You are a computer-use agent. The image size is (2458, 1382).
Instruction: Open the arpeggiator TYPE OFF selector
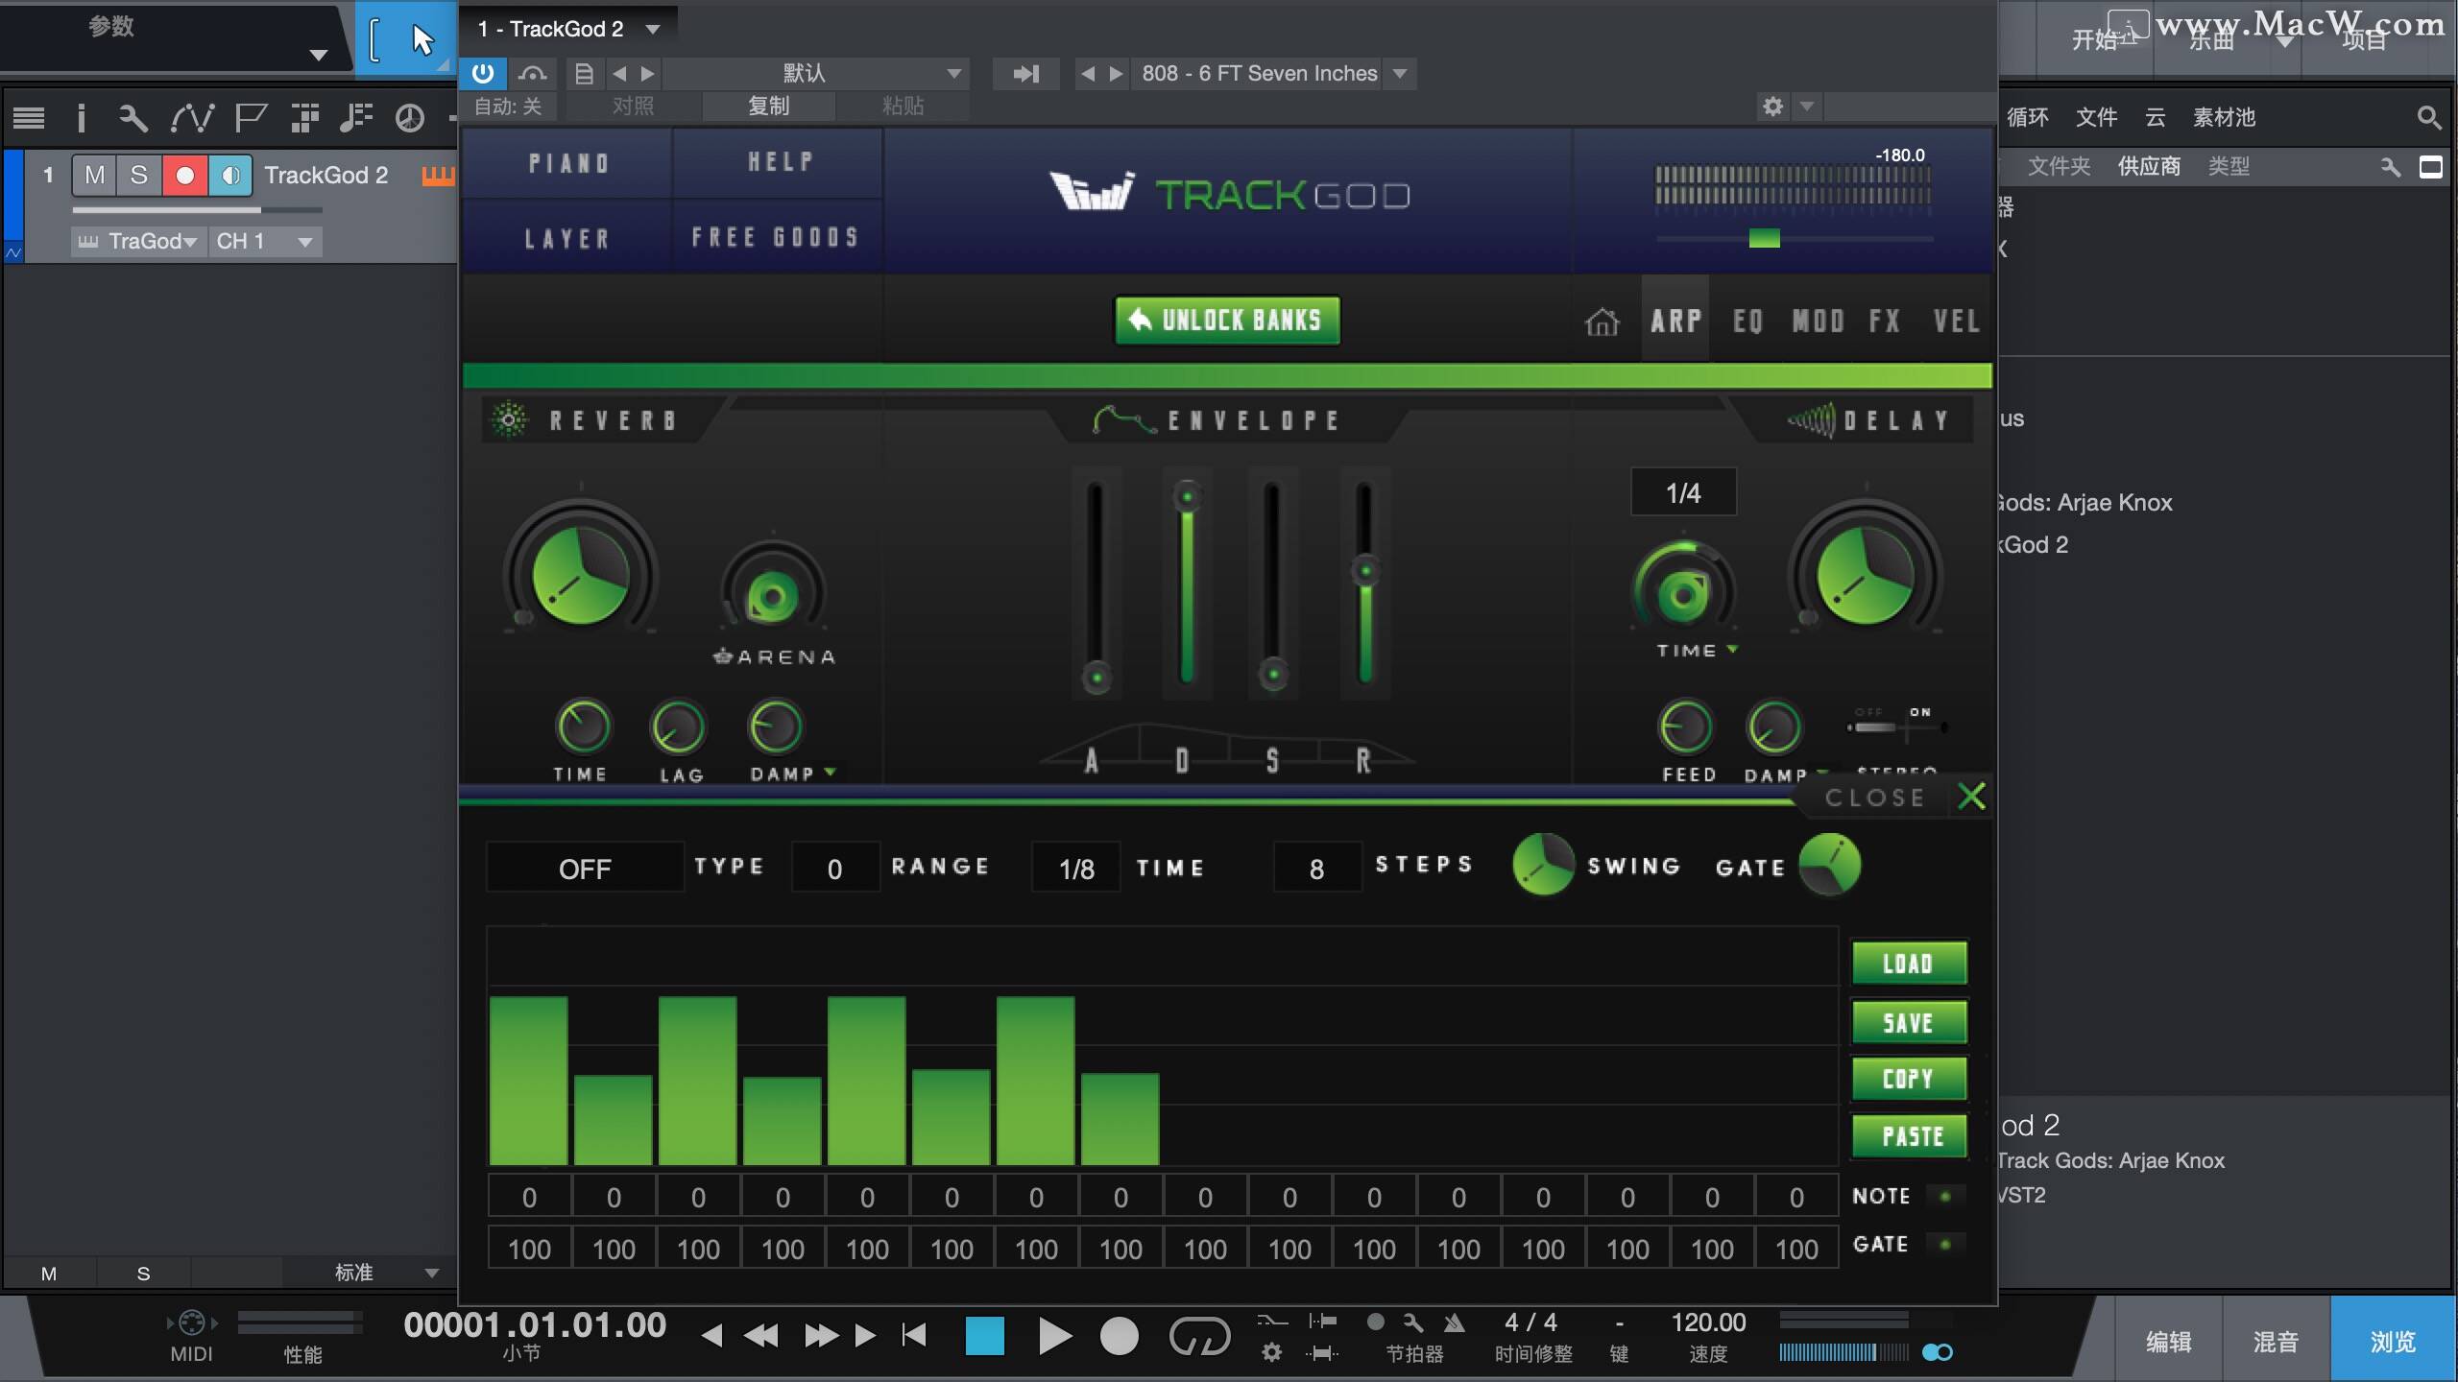point(585,869)
